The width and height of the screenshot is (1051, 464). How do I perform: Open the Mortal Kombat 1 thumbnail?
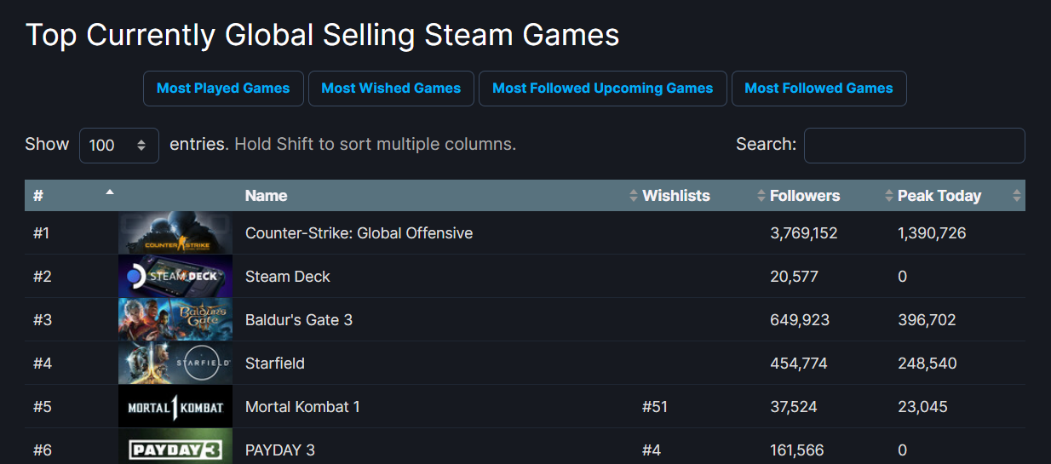[x=175, y=406]
